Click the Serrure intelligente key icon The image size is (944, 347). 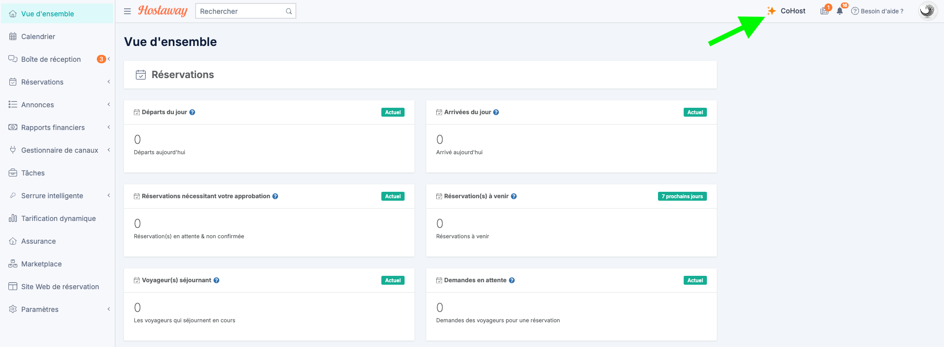click(13, 196)
